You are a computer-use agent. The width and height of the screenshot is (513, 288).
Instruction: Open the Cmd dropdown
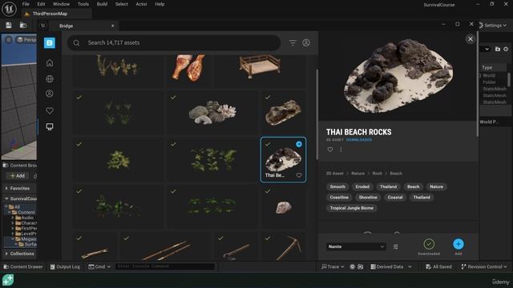pos(99,266)
